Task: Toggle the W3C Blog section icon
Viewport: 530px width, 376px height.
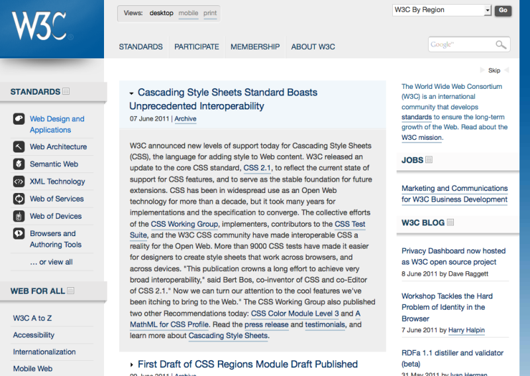Action: (x=450, y=222)
